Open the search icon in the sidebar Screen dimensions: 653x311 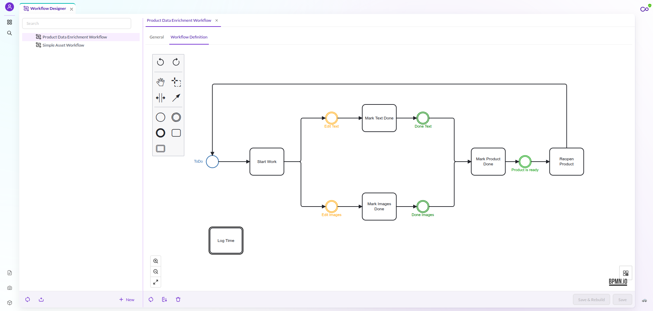(10, 33)
